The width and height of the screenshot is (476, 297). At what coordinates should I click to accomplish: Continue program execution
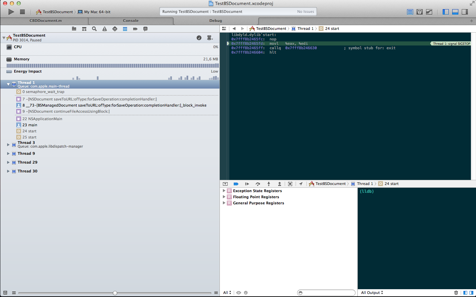tap(247, 184)
